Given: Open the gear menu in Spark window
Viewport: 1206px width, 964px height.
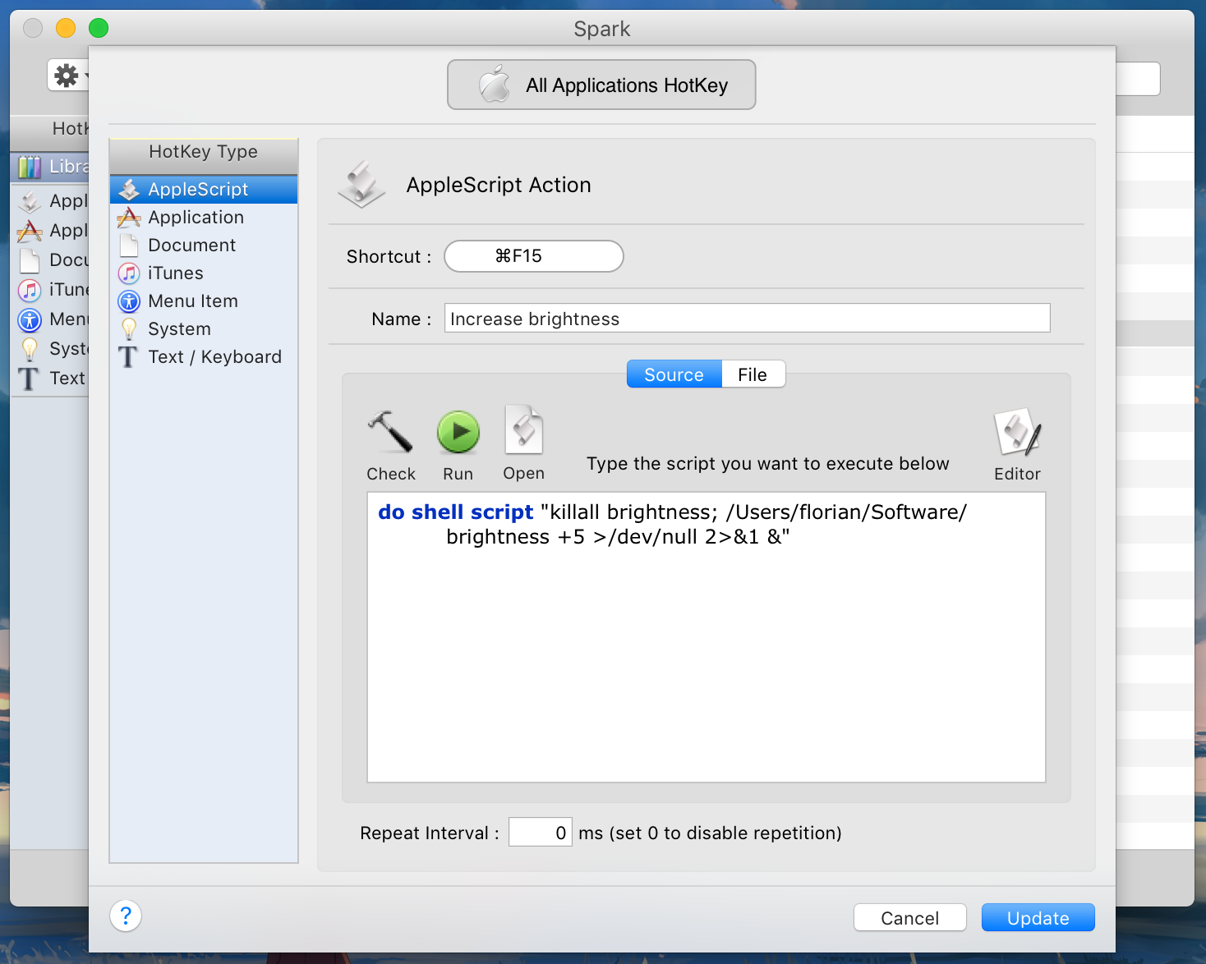Looking at the screenshot, I should [68, 76].
